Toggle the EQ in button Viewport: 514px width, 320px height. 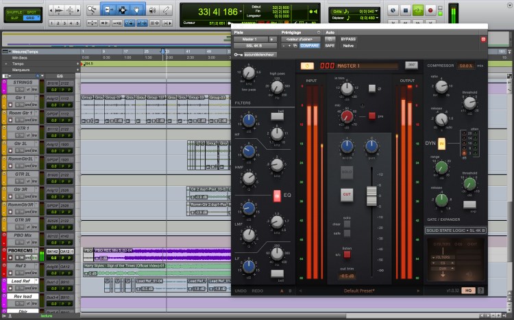tap(278, 196)
